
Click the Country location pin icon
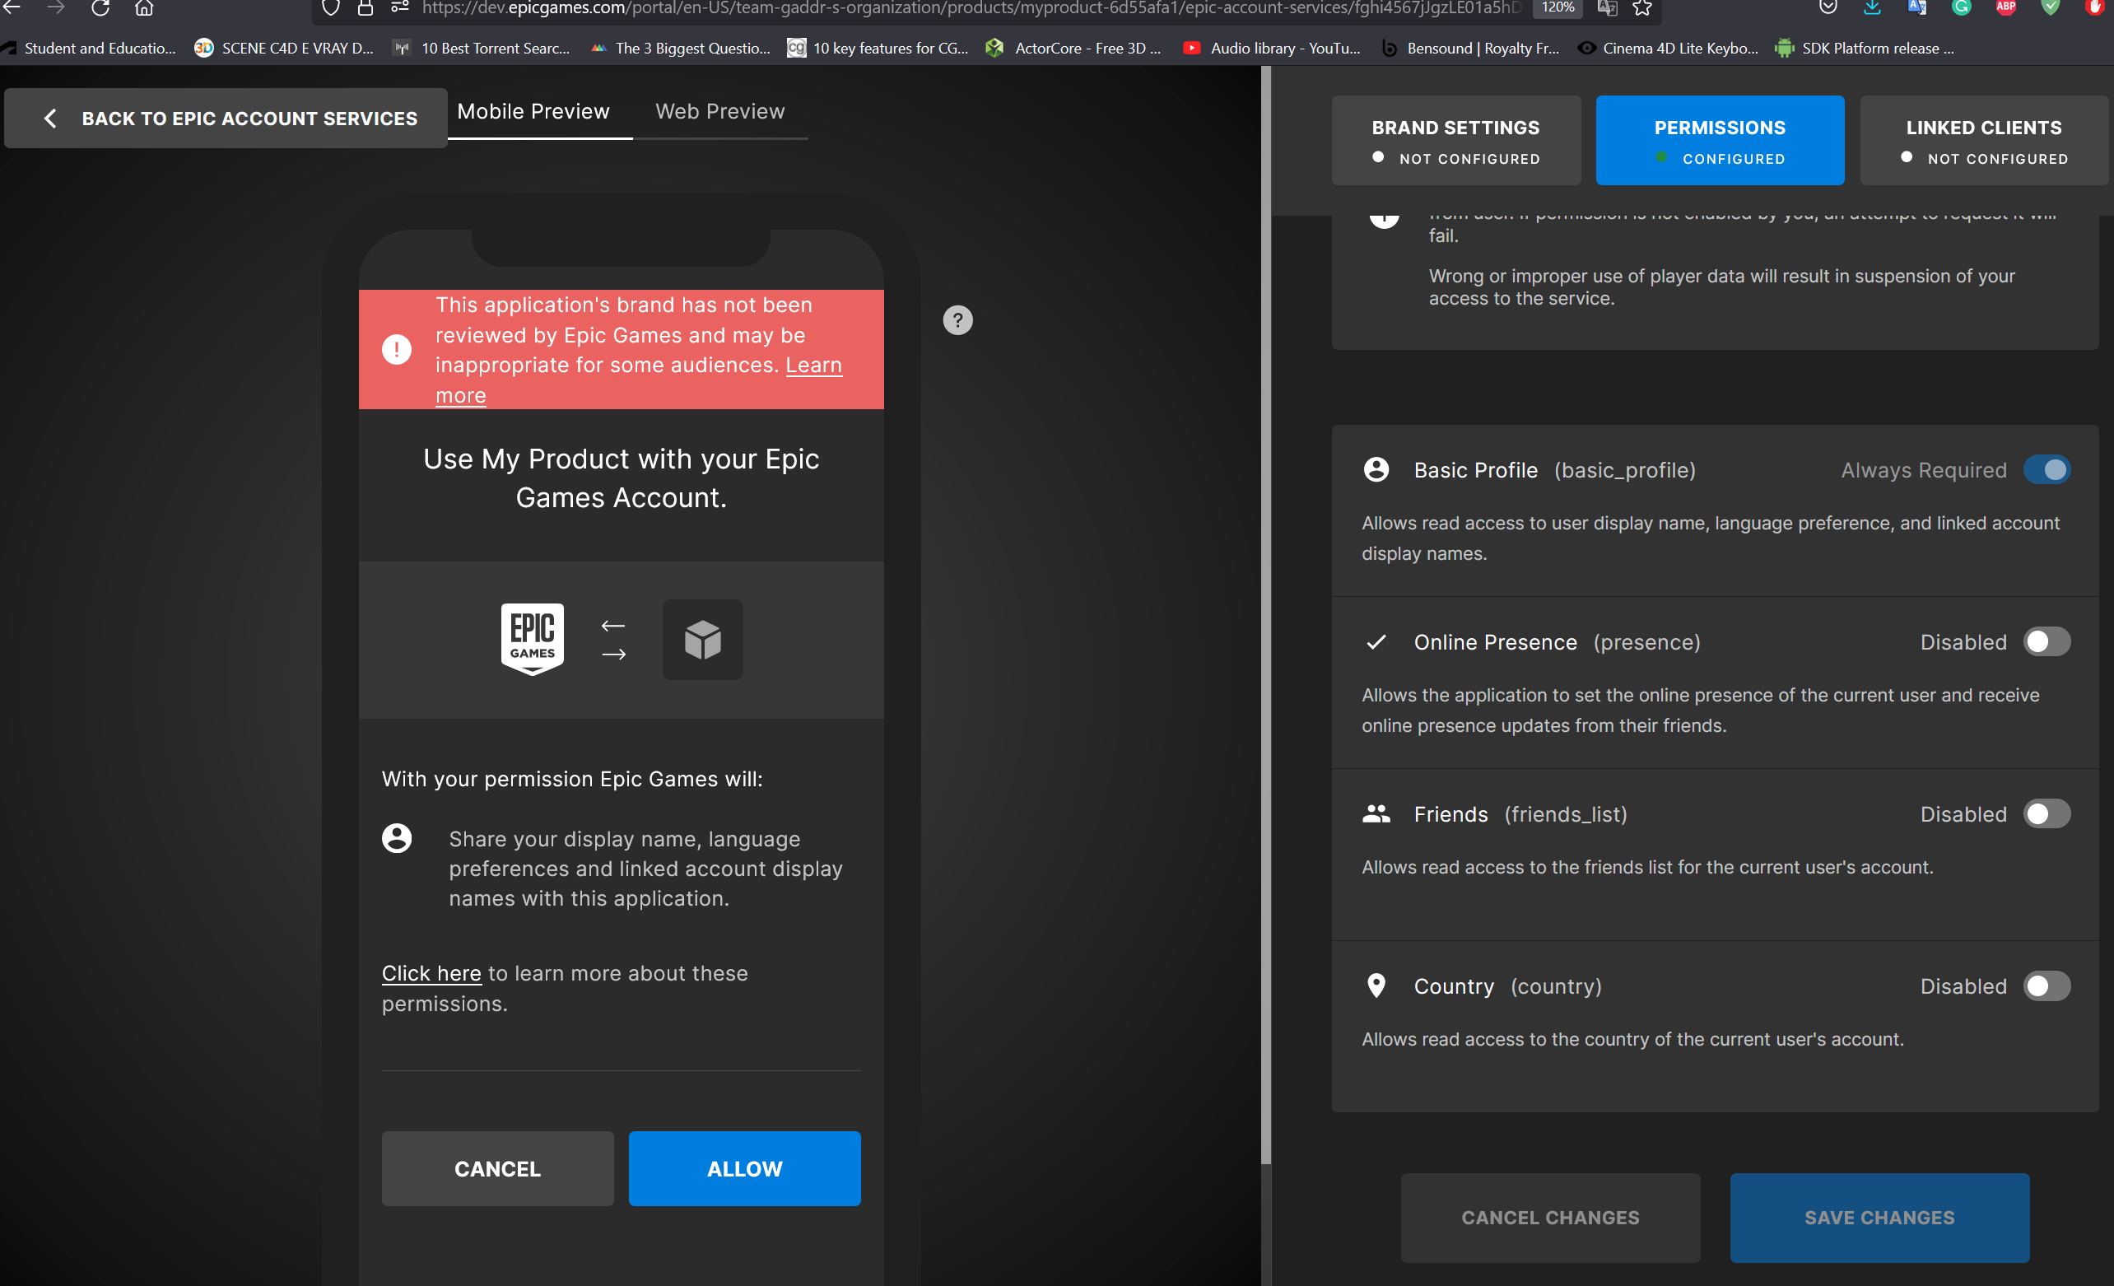[x=1376, y=985]
